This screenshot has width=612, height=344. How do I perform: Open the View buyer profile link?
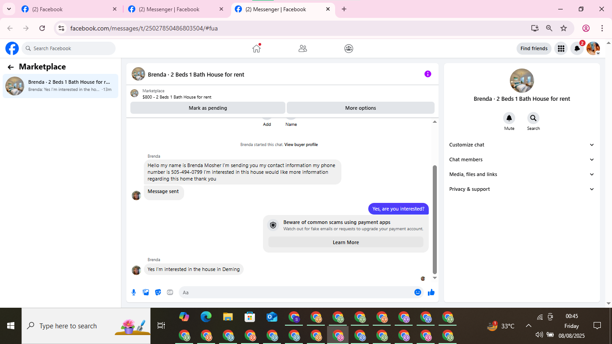click(301, 145)
